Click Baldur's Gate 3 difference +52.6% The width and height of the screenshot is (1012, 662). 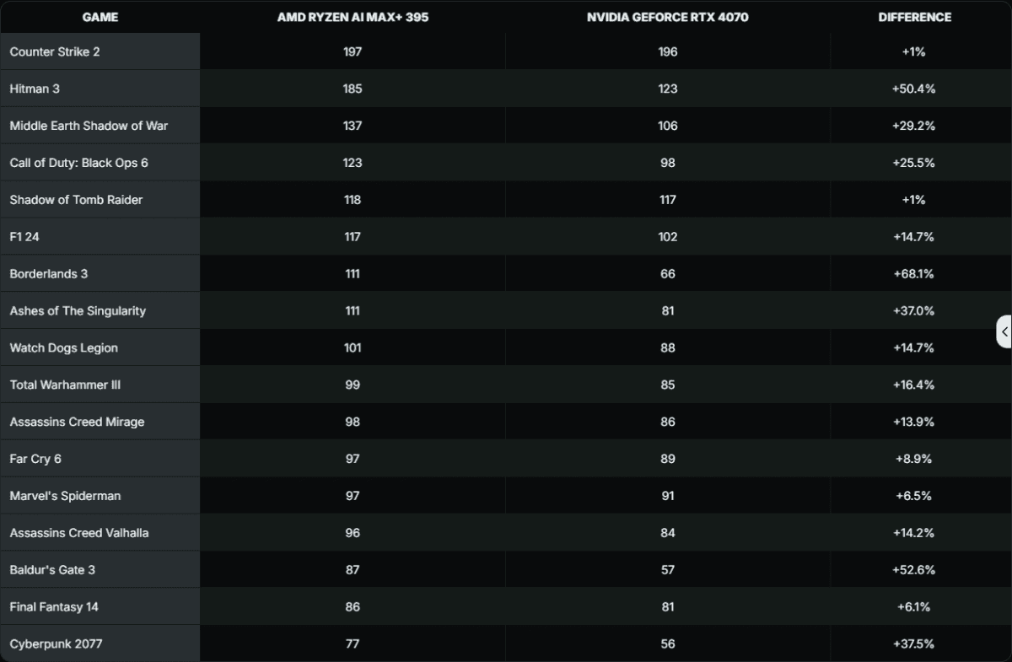pyautogui.click(x=913, y=570)
